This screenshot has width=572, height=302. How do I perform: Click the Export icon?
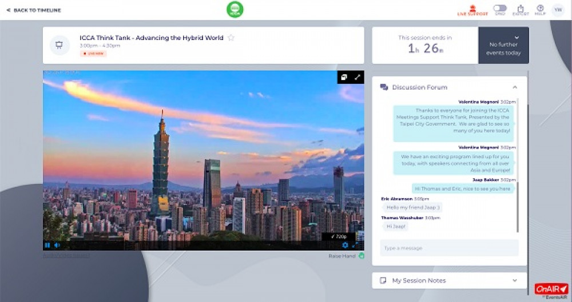click(521, 10)
